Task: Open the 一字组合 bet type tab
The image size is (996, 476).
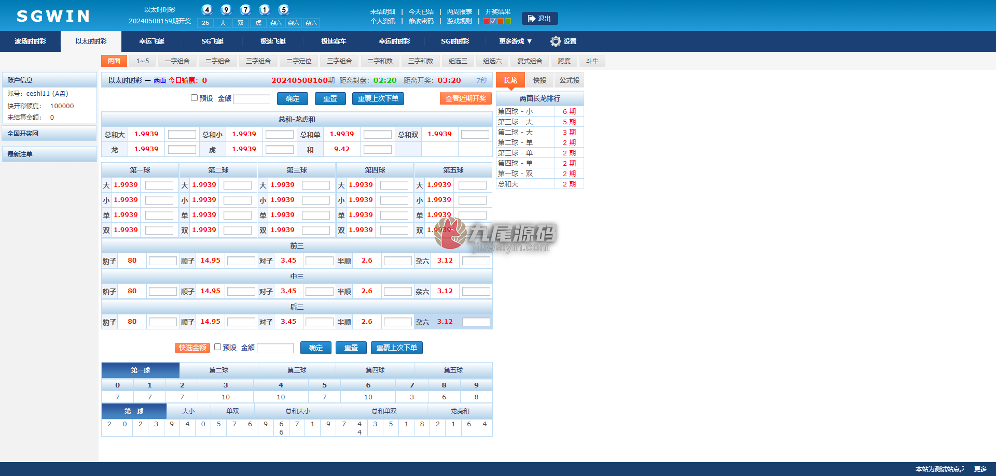Action: 177,61
